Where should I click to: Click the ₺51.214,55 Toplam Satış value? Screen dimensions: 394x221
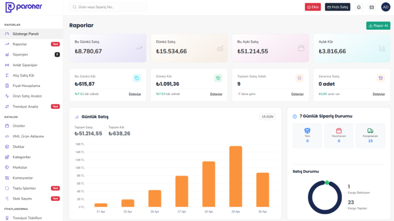(88, 133)
